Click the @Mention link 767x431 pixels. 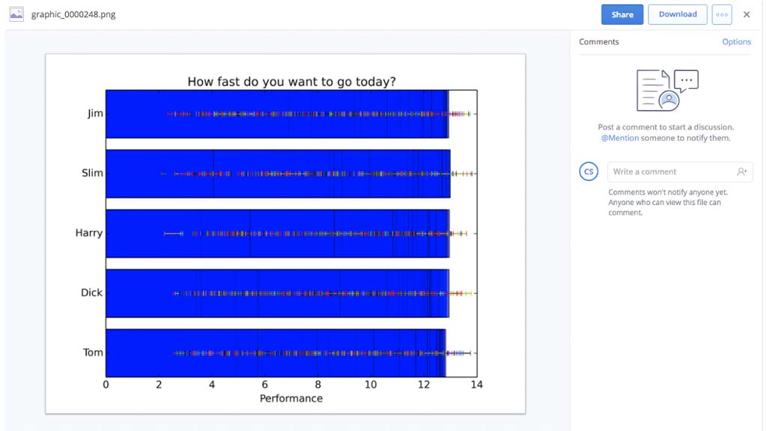tap(619, 138)
